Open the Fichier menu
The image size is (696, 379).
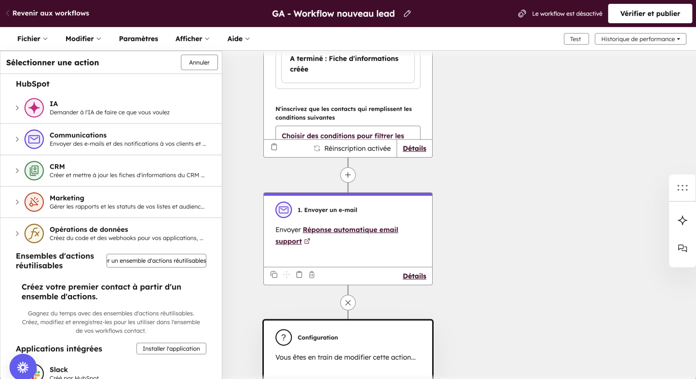coord(32,39)
